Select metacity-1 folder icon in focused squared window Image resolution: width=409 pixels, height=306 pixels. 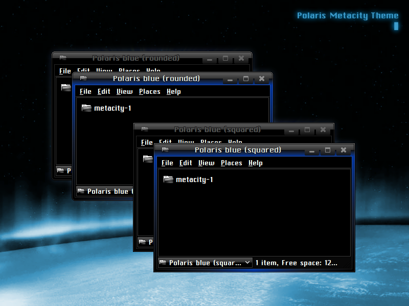click(168, 180)
